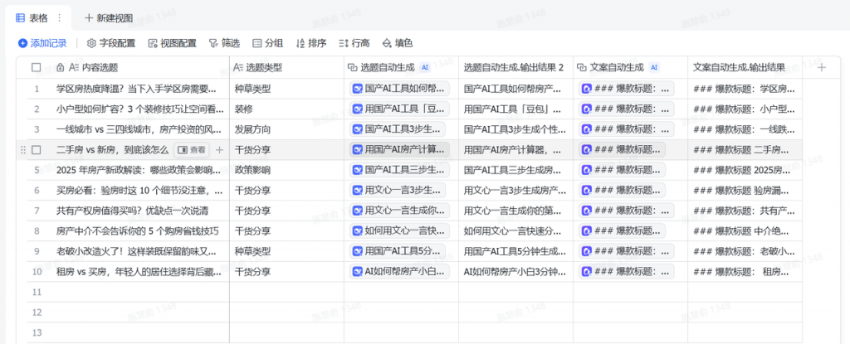The width and height of the screenshot is (850, 344).
Task: Open the 分组 grouping option
Action: pos(268,43)
